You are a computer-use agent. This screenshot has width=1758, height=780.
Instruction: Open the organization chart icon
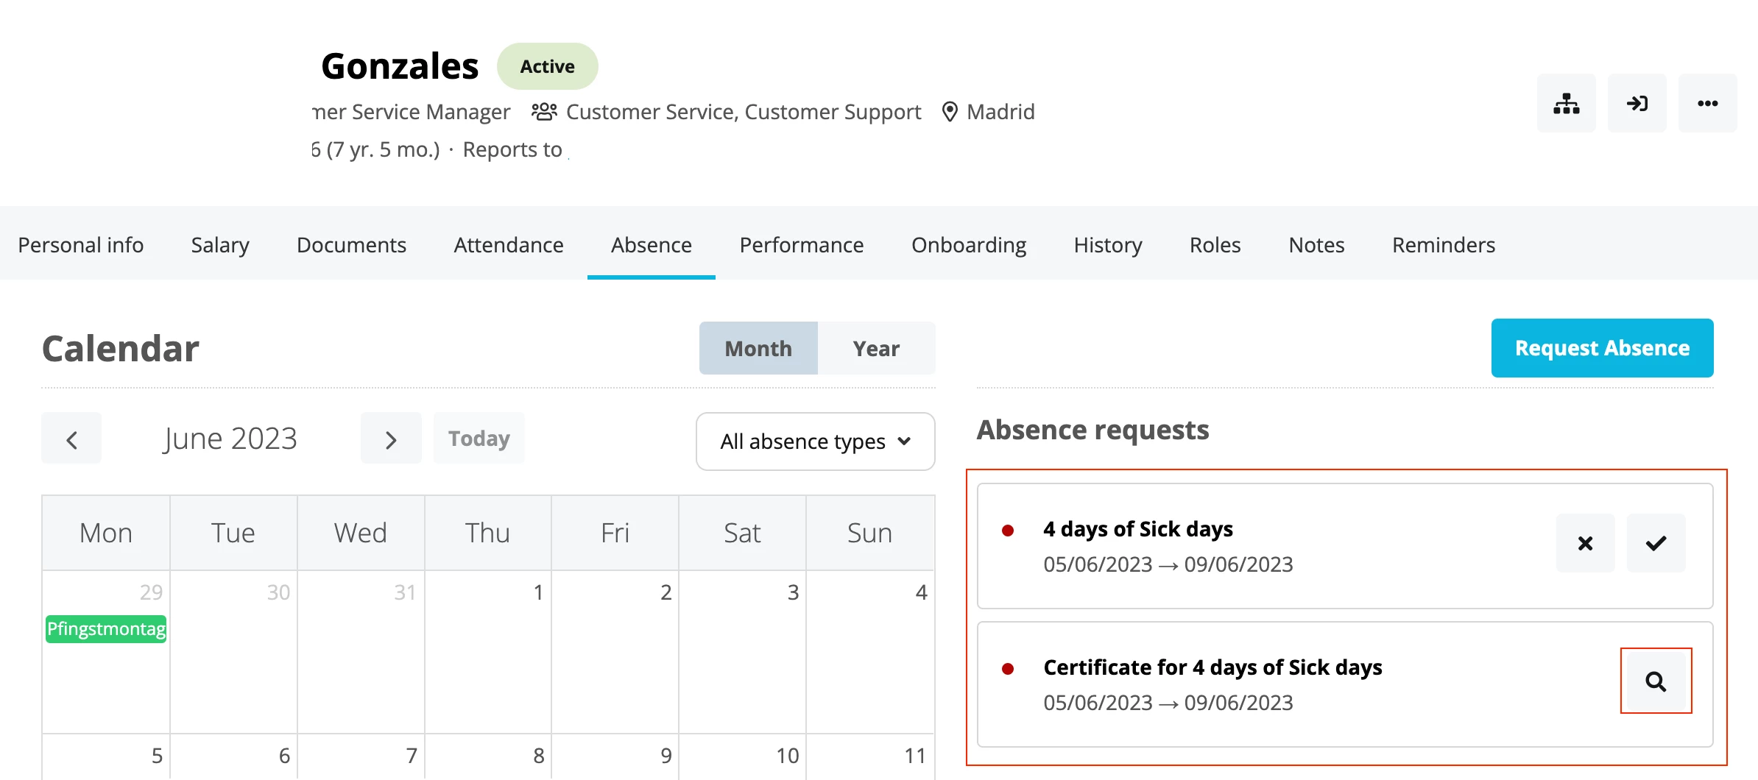(x=1566, y=103)
